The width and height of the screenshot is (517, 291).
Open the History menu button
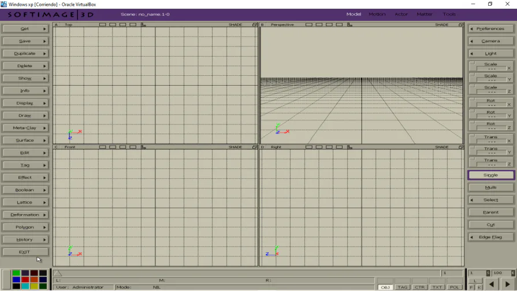pos(25,240)
